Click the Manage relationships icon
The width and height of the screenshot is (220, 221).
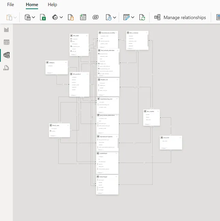tap(157, 17)
